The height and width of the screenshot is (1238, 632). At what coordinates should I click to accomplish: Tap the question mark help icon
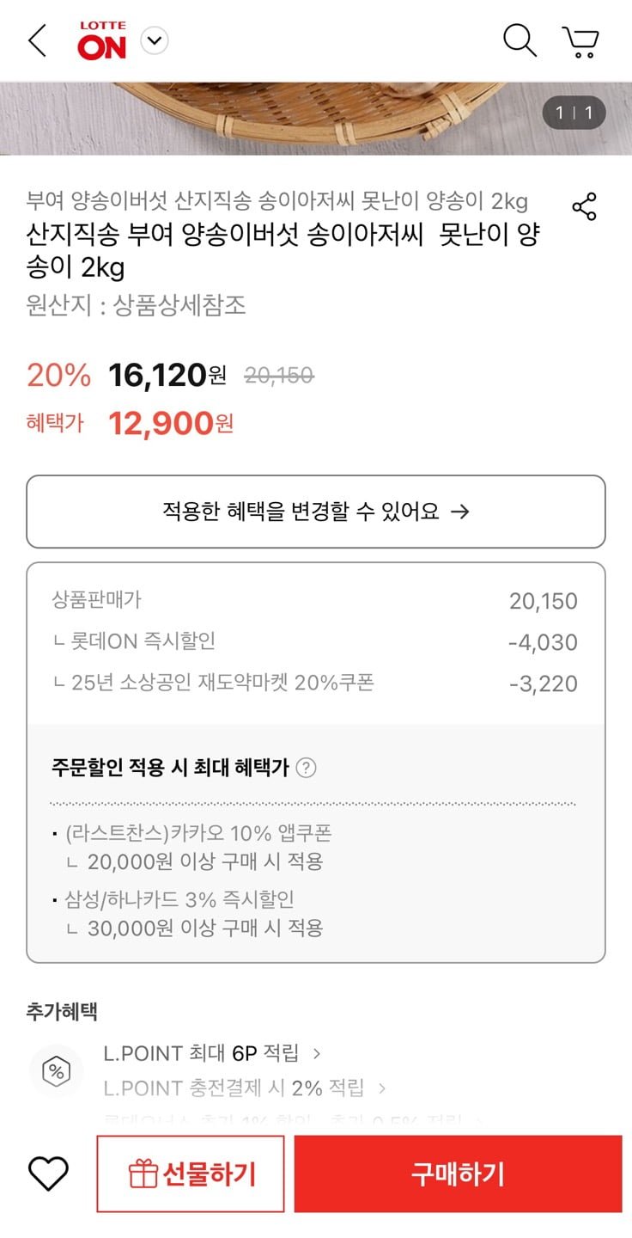pos(306,768)
